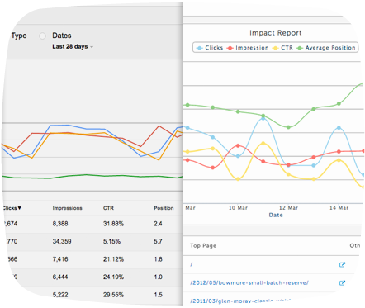Open the /2012/05/bowmore-small-batch-reserve/ link
365x308 pixels.
(249, 282)
